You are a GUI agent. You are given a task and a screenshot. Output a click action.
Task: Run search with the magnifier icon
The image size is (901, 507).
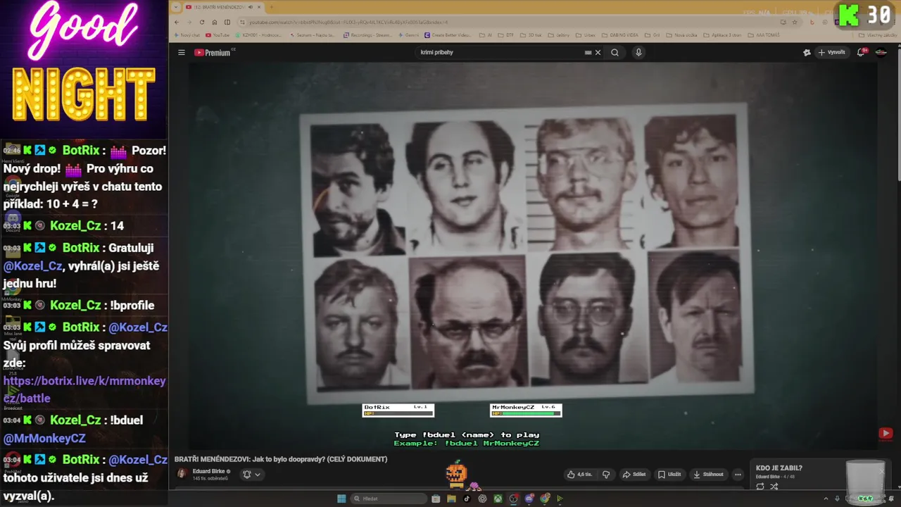pyautogui.click(x=615, y=52)
